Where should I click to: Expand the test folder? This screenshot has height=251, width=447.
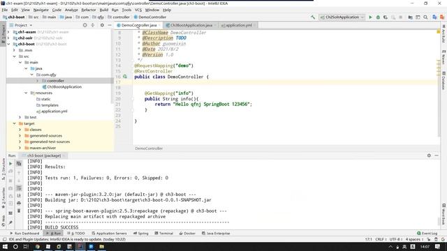pyautogui.click(x=20, y=117)
